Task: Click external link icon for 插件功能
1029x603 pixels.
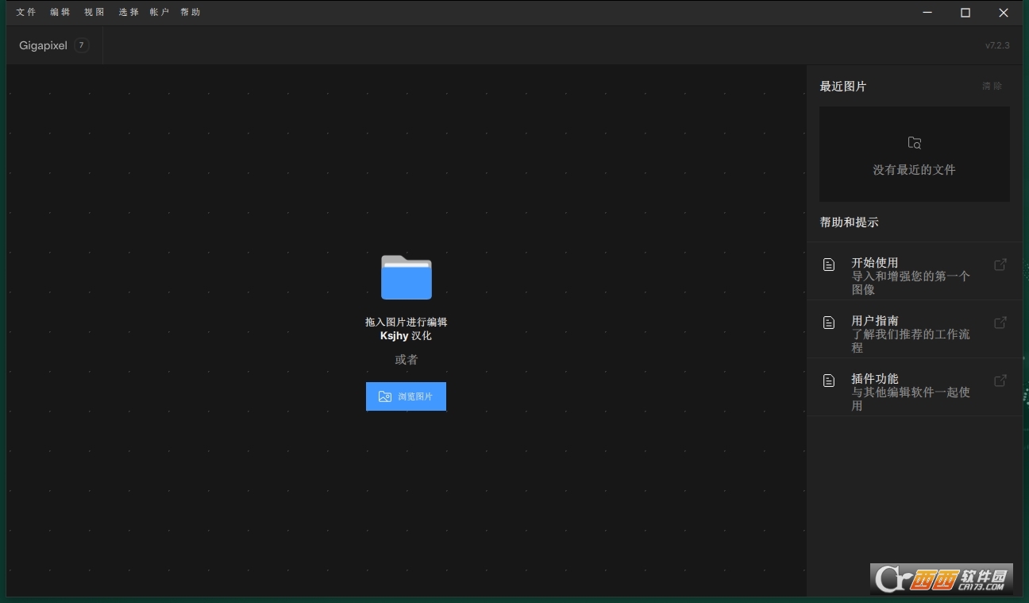Action: (1000, 381)
